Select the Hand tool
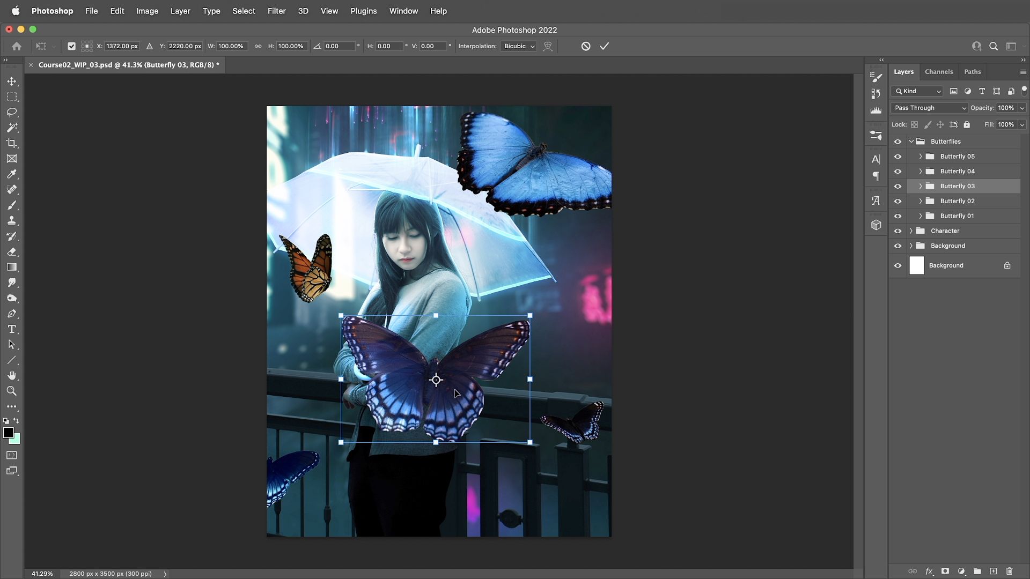The image size is (1030, 579). point(12,375)
